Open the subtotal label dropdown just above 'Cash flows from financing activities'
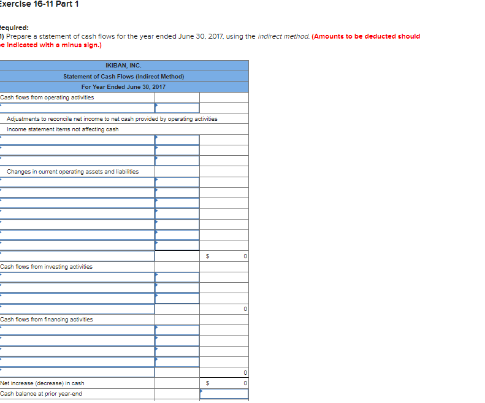Viewport: 485px width, 403px height. point(77,309)
